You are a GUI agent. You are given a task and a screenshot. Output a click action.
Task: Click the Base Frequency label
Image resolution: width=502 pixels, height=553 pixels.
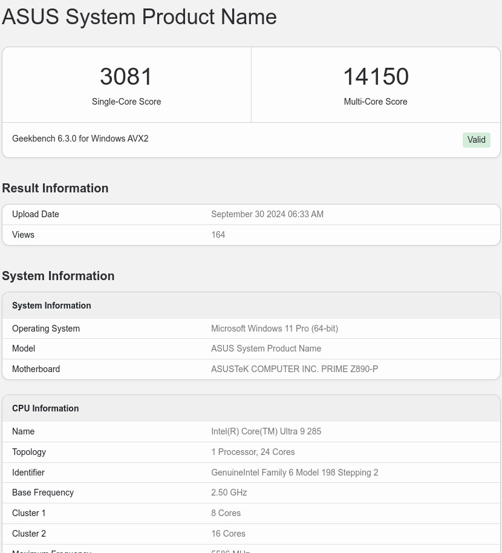click(43, 492)
